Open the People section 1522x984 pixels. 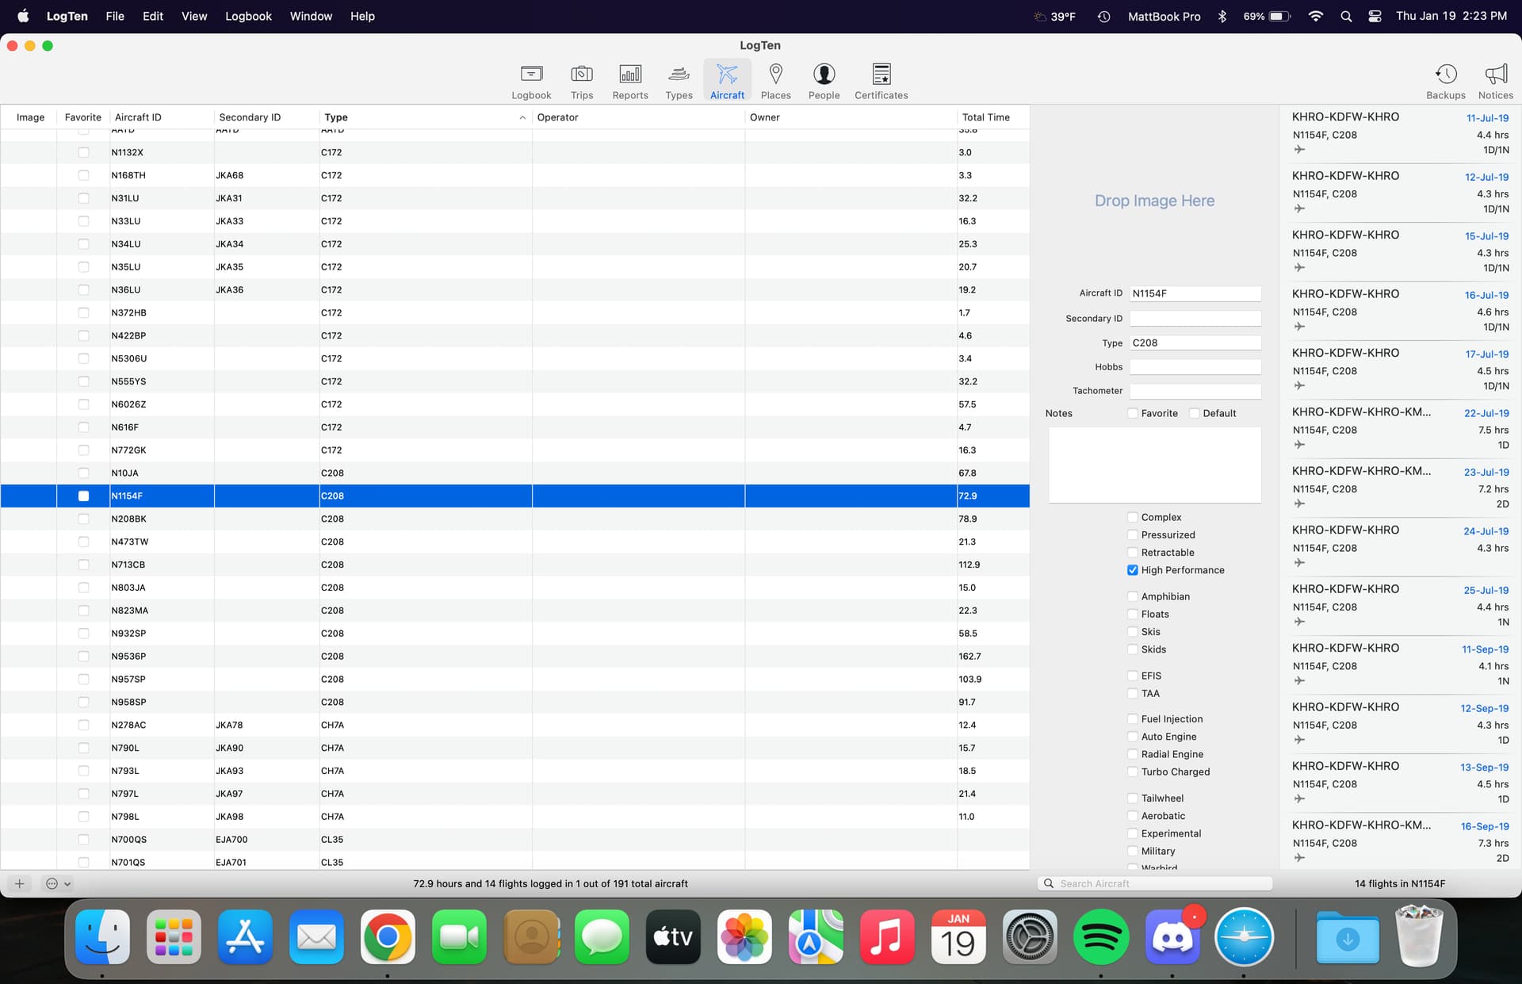(824, 82)
